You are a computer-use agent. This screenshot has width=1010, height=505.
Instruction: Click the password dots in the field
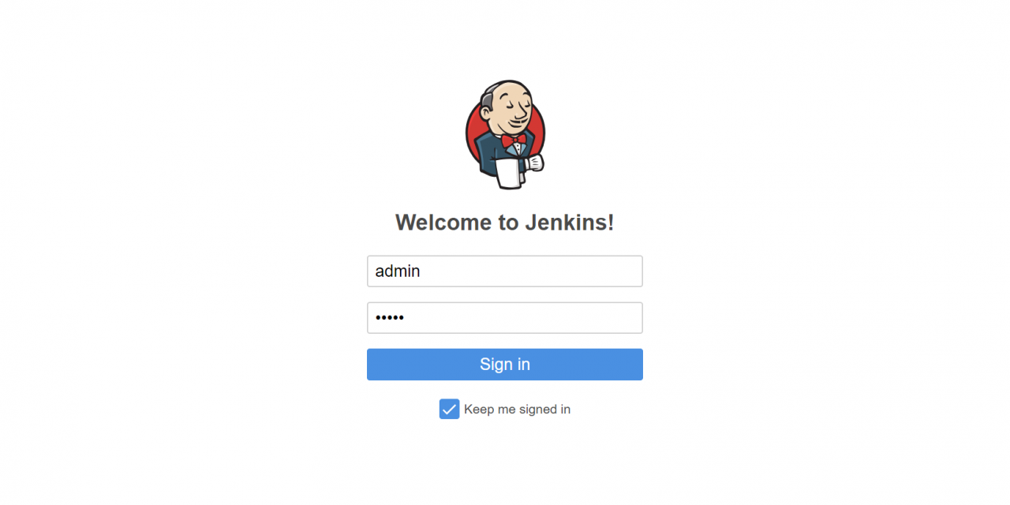390,318
